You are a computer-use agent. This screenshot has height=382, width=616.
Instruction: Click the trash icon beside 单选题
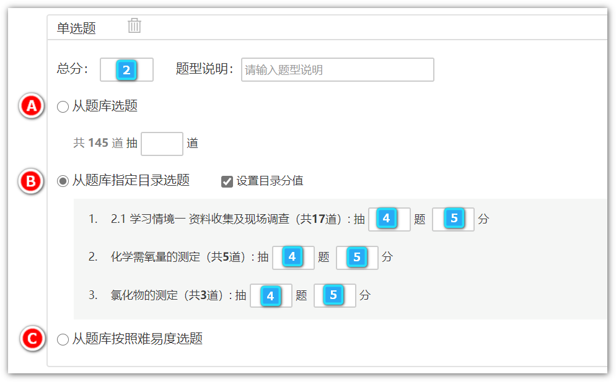[134, 26]
